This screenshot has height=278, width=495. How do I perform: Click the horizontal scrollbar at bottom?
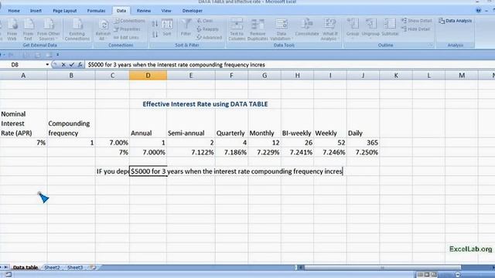pyautogui.click(x=382, y=268)
